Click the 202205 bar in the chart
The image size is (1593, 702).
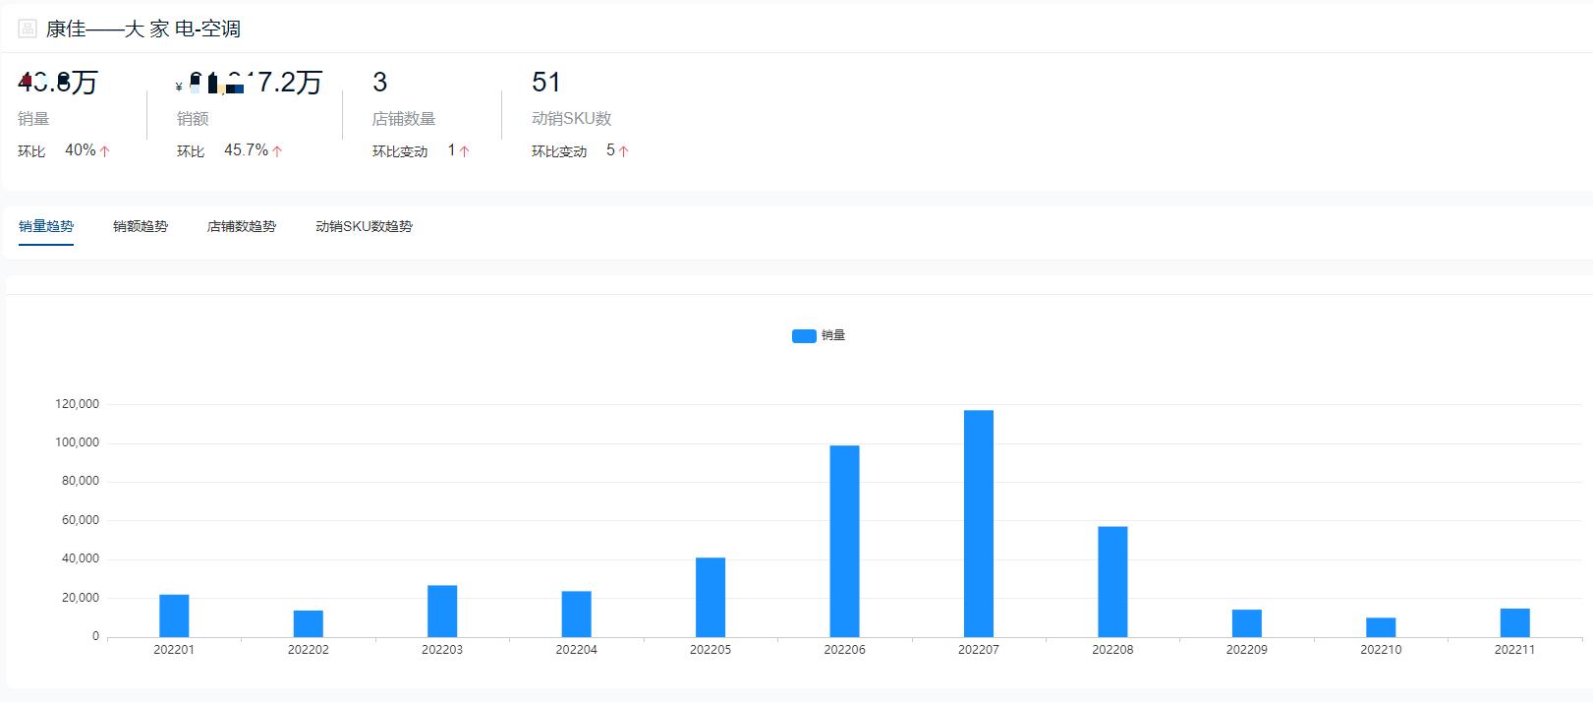pyautogui.click(x=711, y=598)
